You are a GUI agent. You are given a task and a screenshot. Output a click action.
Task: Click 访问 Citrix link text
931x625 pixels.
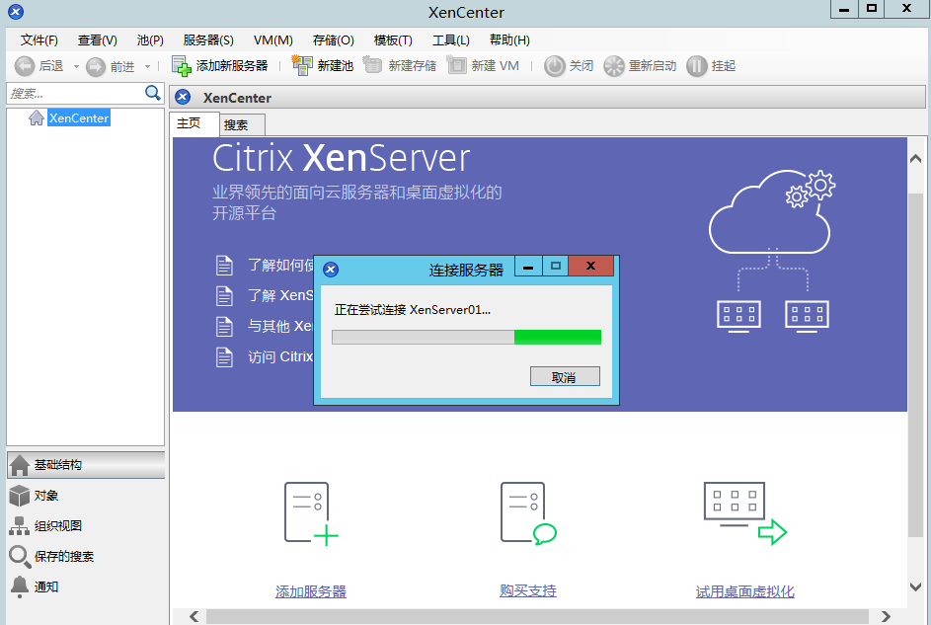(x=280, y=356)
